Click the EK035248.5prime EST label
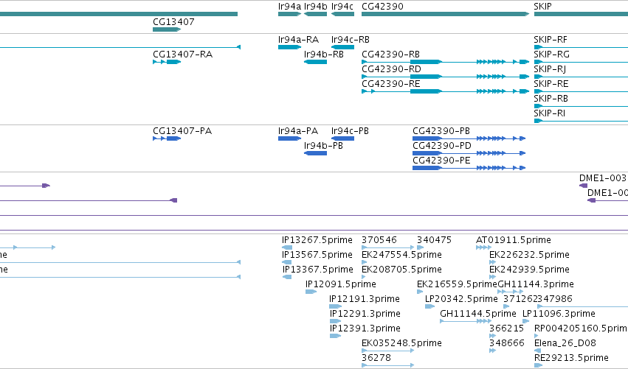 pyautogui.click(x=401, y=343)
